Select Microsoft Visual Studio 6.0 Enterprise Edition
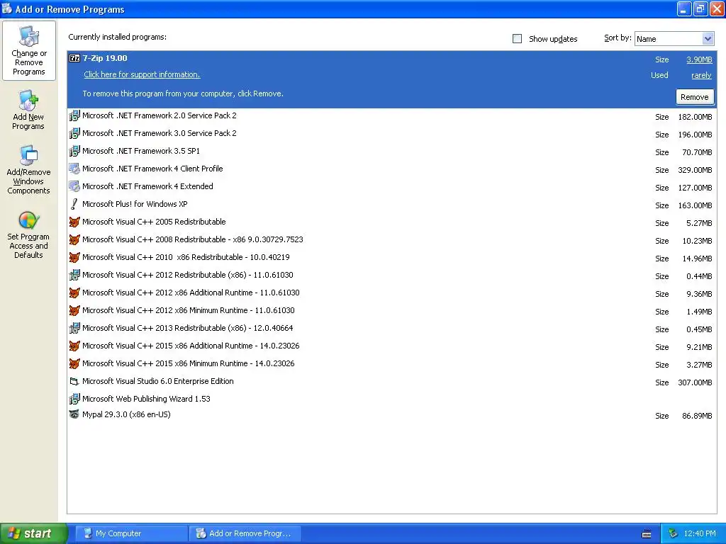This screenshot has width=726, height=544. [391, 382]
